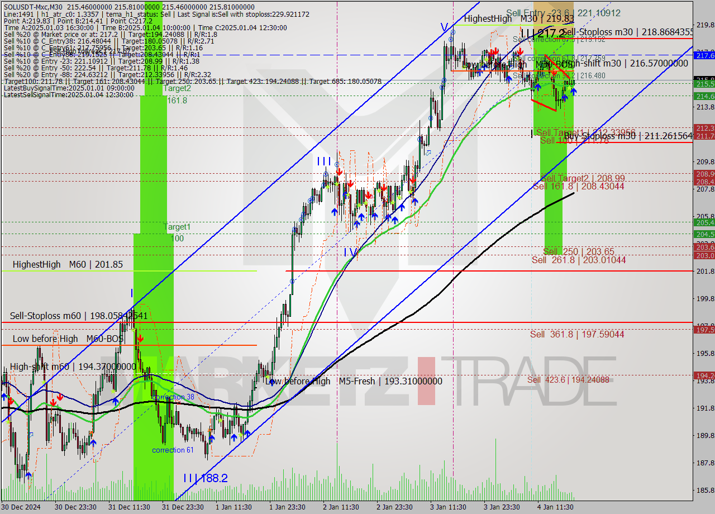715x514 pixels.
Task: Select the 'correction 38' label
Action: tap(174, 397)
